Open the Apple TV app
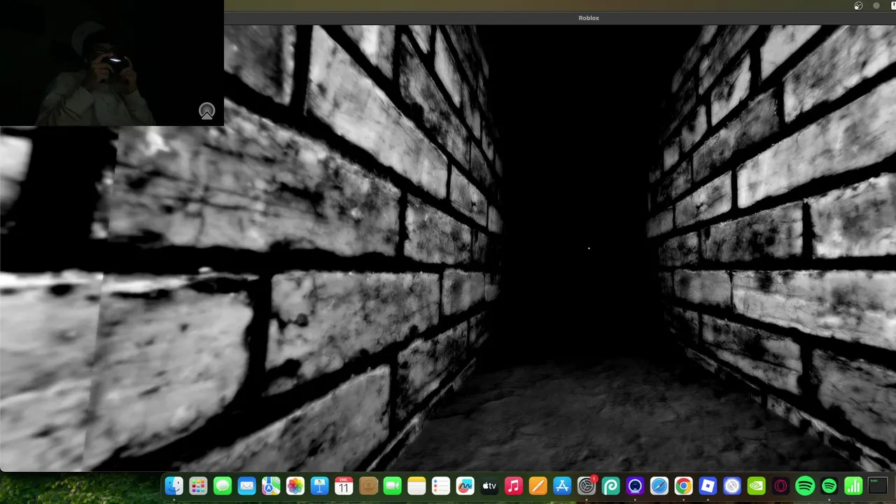 click(489, 486)
